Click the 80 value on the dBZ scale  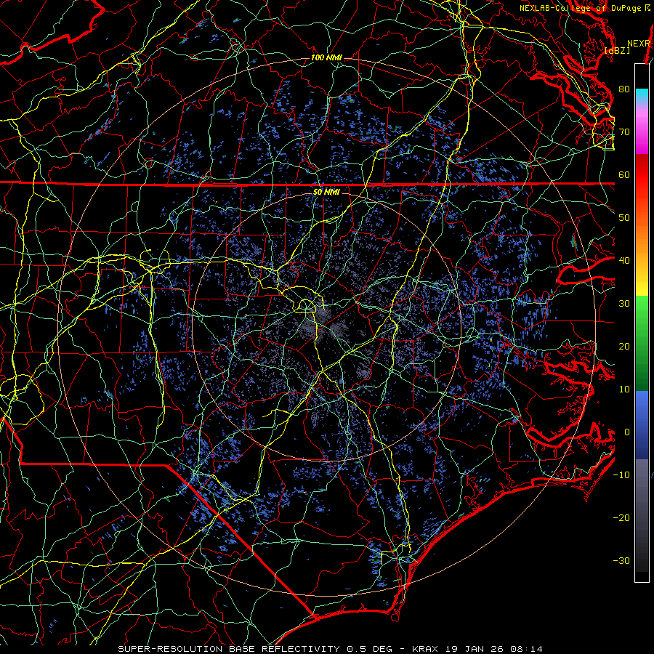coord(624,89)
